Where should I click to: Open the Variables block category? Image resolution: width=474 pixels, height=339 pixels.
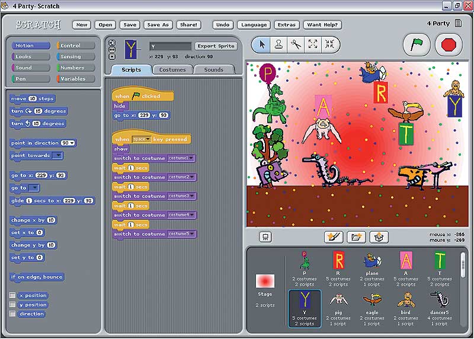click(x=76, y=79)
